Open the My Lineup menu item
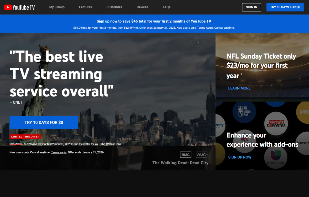 coord(57,7)
